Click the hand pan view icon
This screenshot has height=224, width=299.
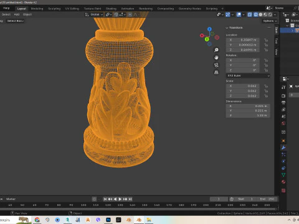216,57
